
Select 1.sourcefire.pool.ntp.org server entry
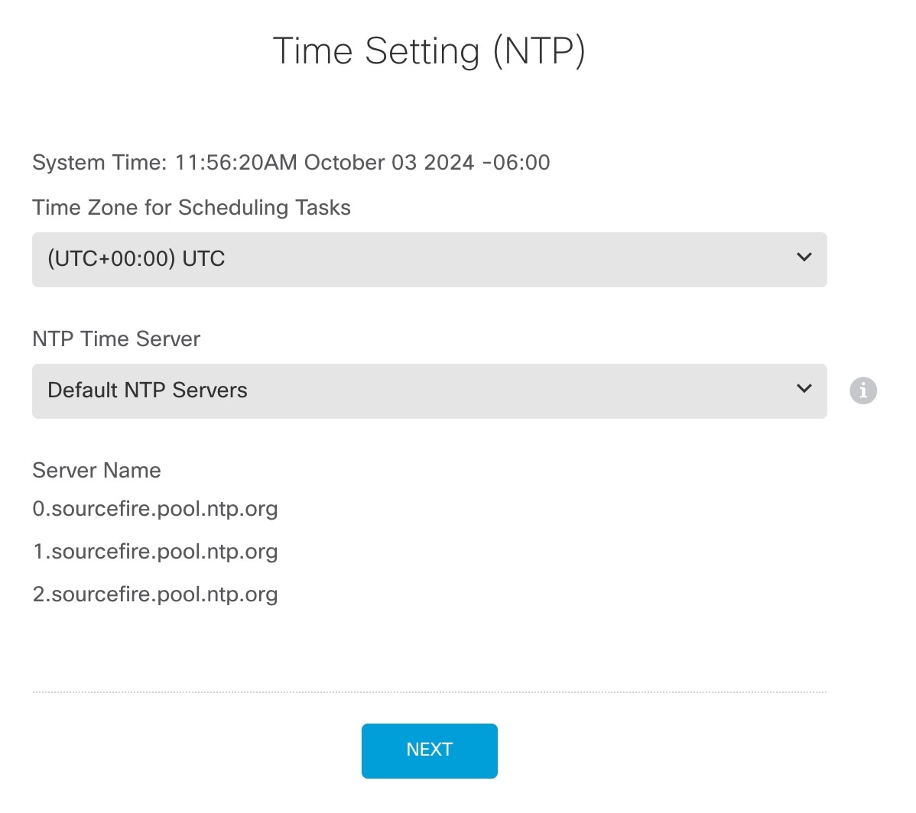point(155,551)
